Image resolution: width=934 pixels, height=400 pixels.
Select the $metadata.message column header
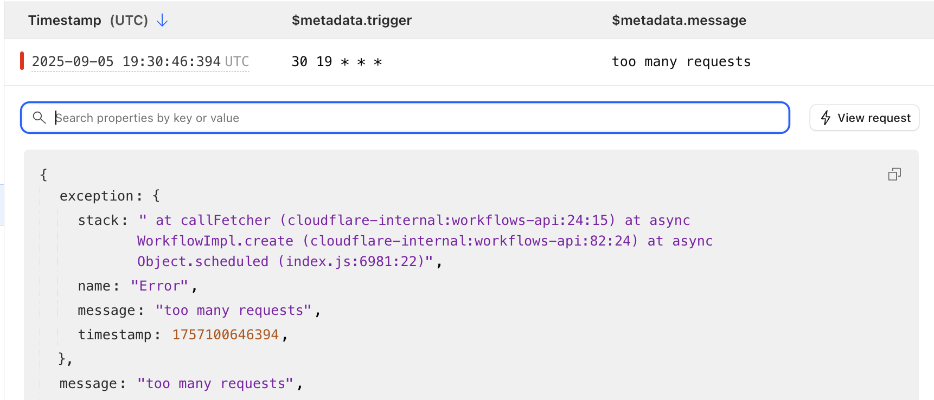[679, 20]
